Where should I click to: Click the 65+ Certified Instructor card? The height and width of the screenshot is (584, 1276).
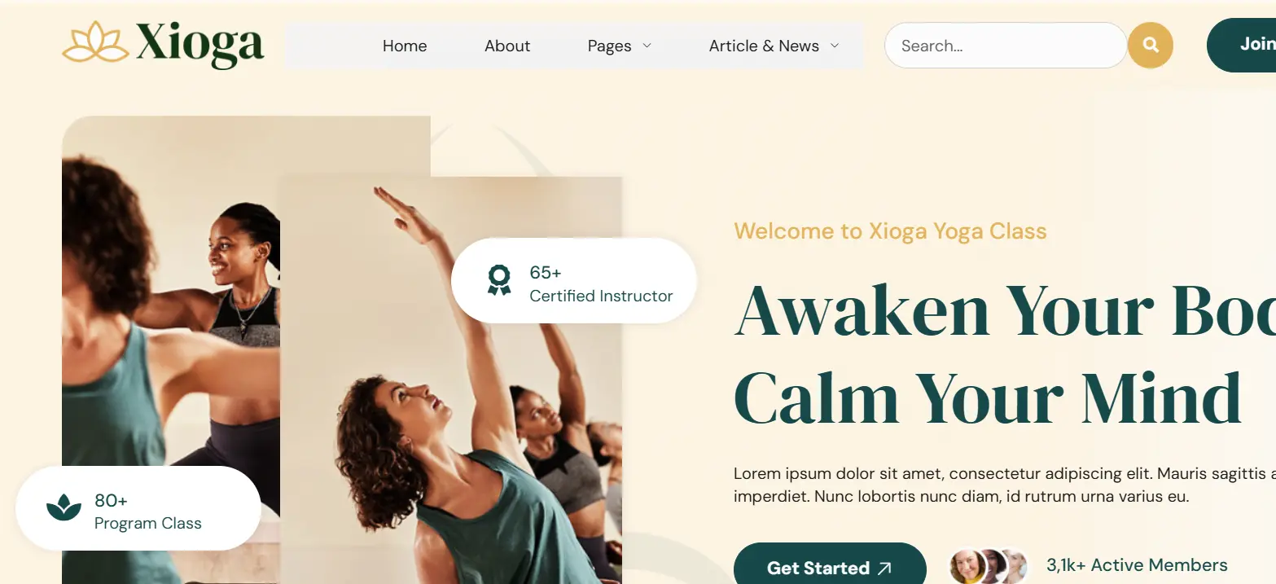574,280
